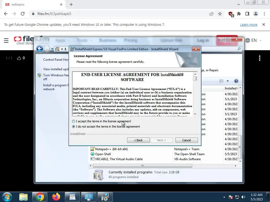Click the license agreement scrollbar thumb
The image size is (270, 202).
[195, 78]
